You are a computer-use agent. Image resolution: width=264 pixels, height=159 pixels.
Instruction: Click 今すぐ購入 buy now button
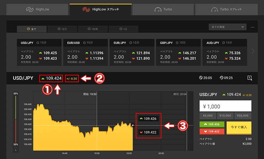[x=239, y=128]
